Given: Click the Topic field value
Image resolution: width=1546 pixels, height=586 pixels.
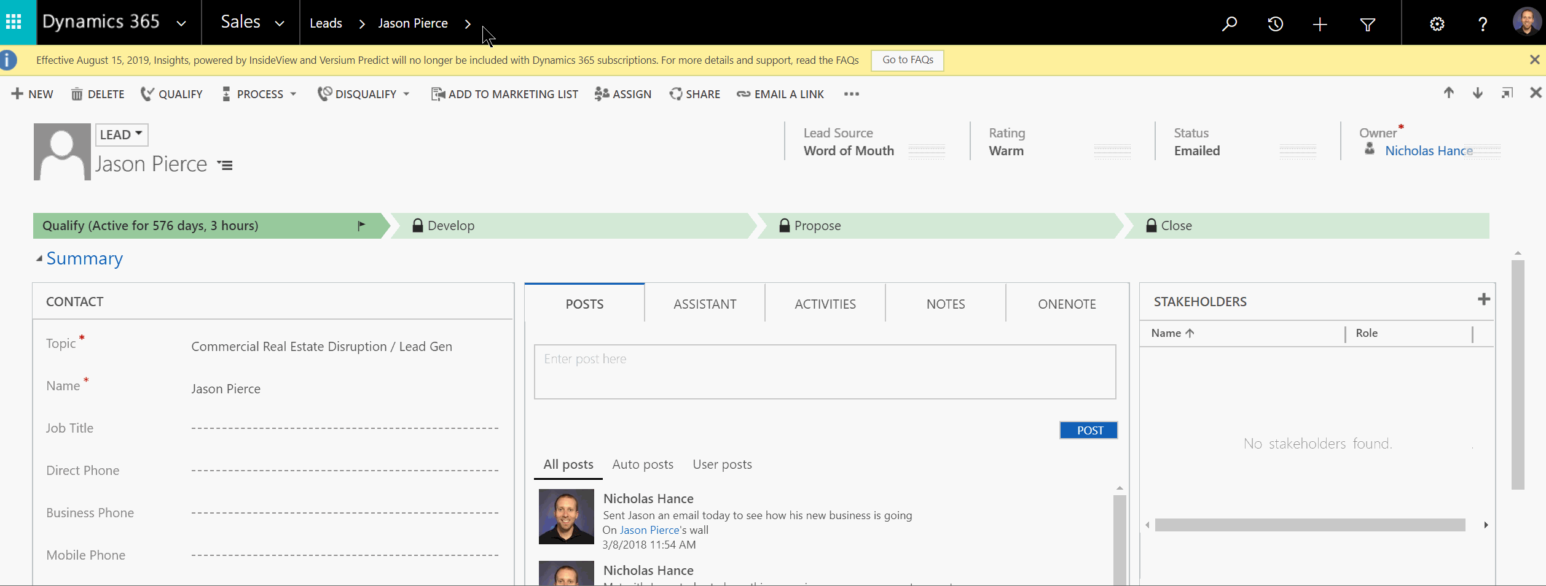Looking at the screenshot, I should [321, 347].
